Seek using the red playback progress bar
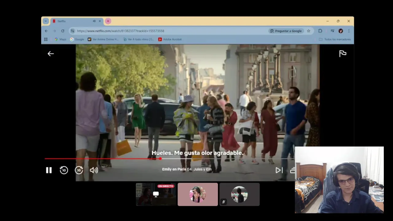 tap(103, 159)
